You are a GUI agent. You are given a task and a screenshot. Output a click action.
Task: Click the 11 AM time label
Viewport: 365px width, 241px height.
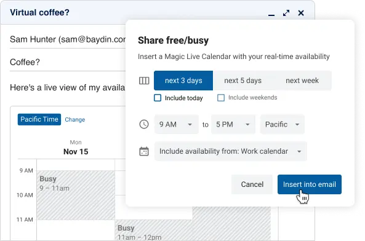pyautogui.click(x=25, y=219)
